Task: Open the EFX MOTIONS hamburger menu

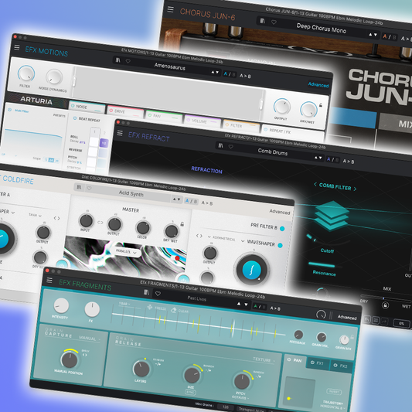Action: tap(17, 48)
